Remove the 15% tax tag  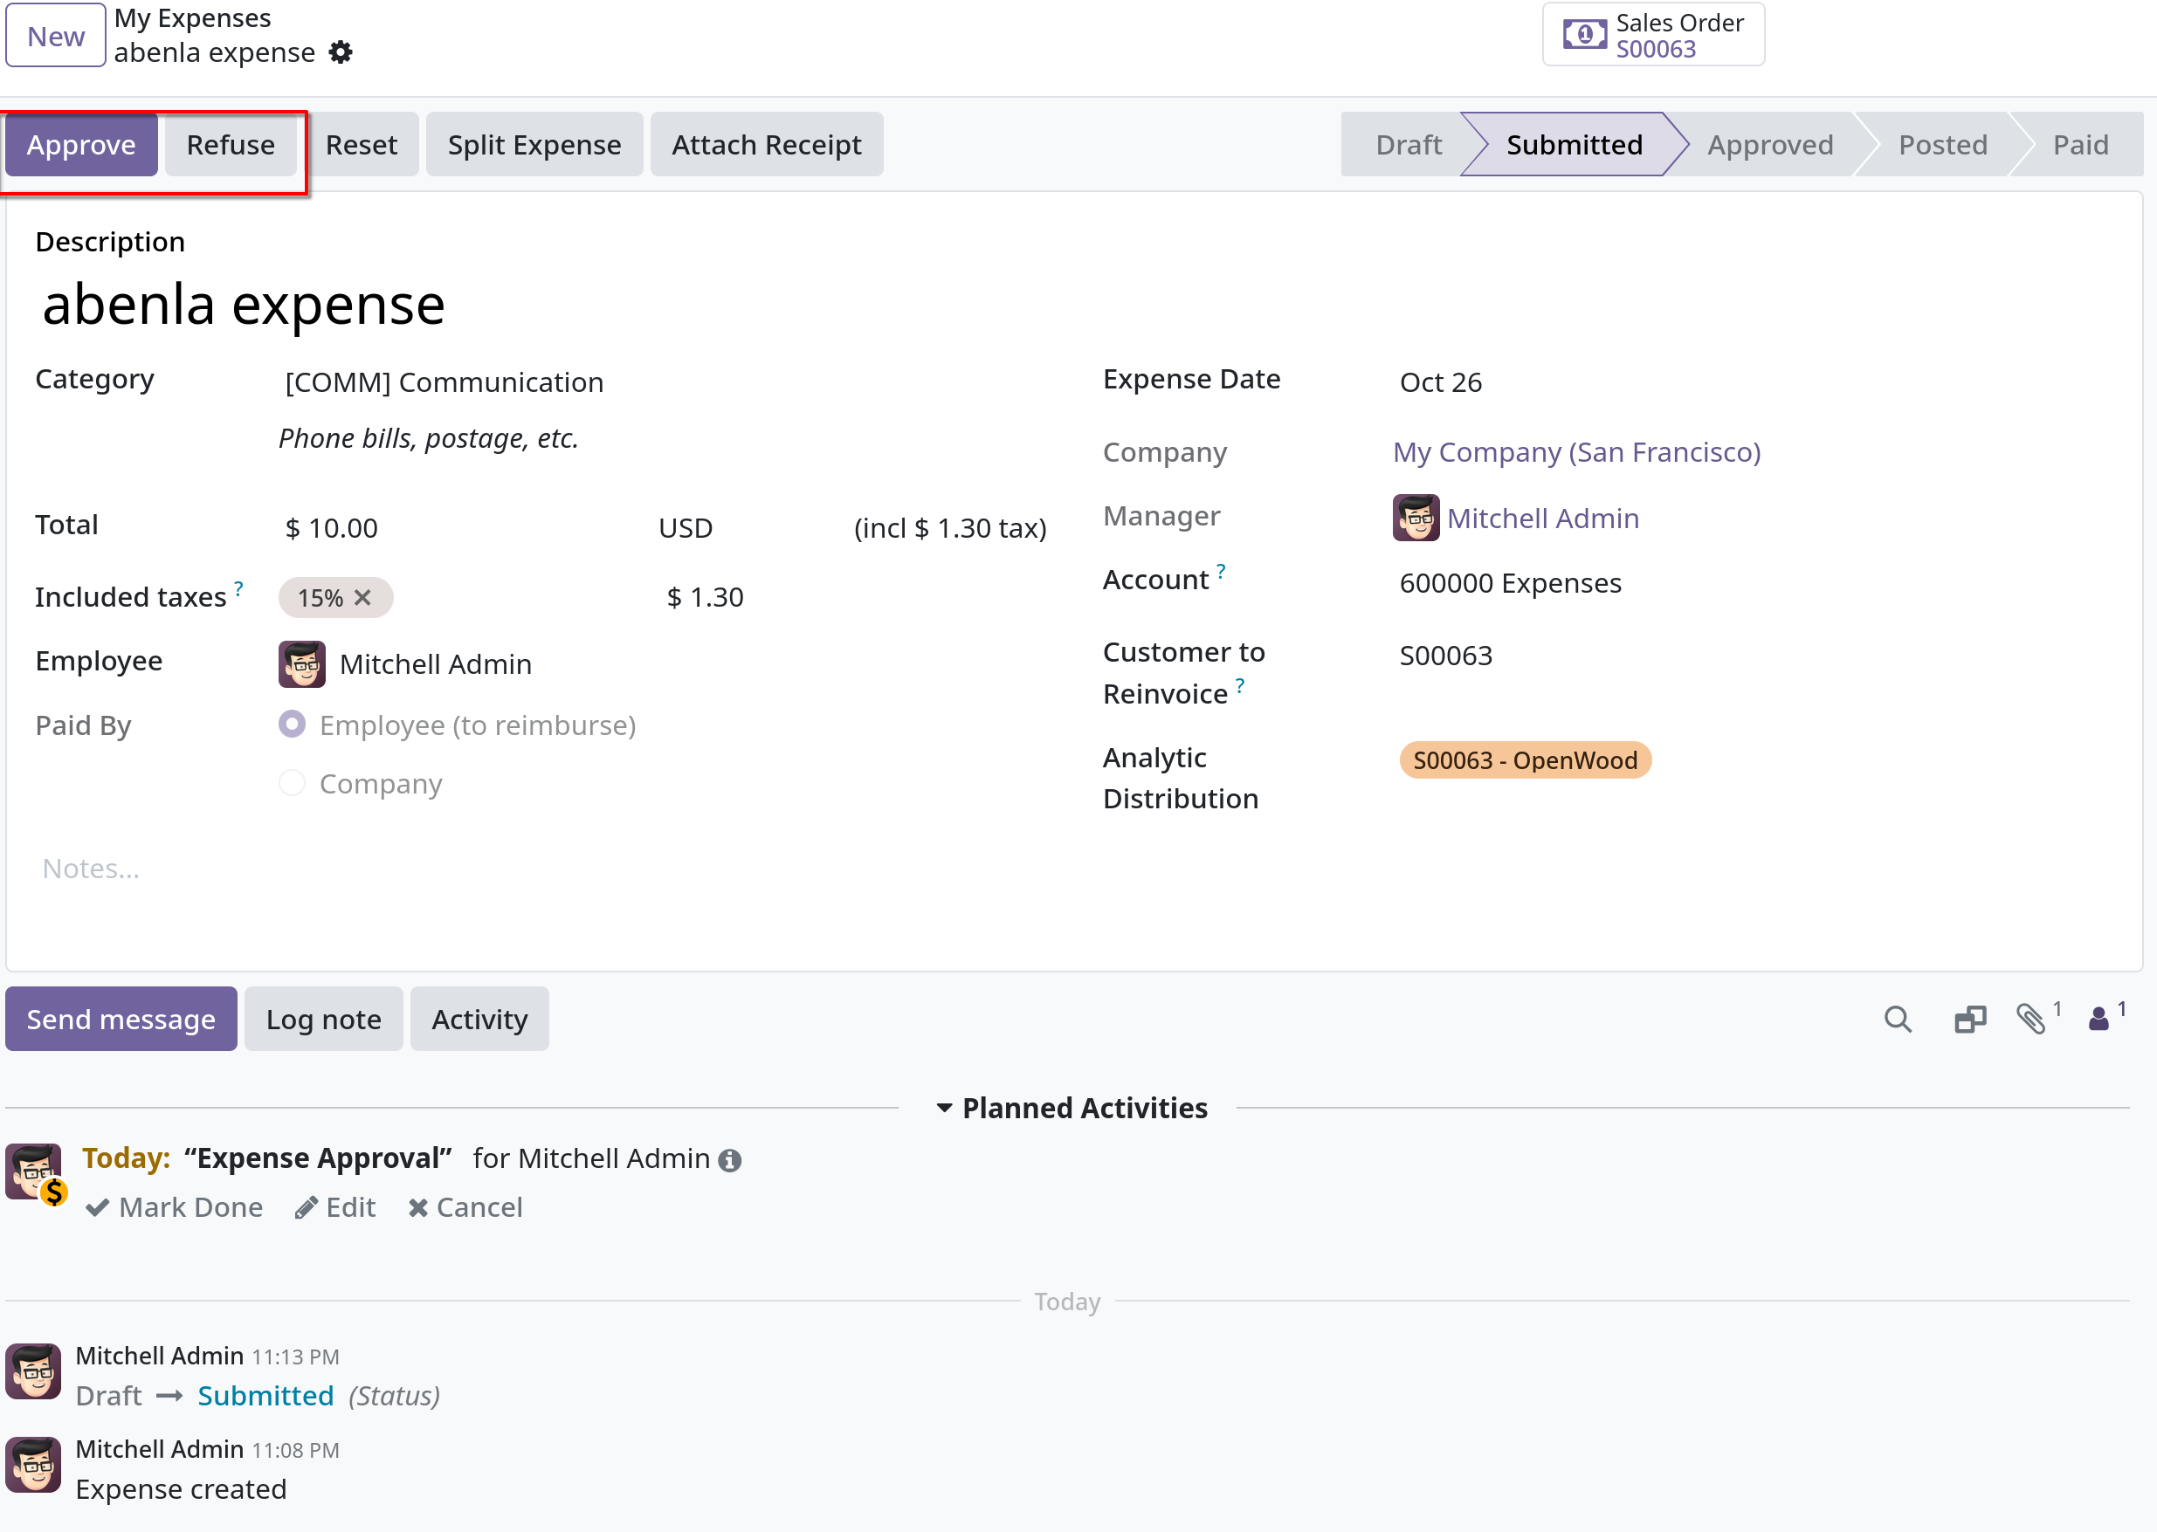(x=362, y=597)
